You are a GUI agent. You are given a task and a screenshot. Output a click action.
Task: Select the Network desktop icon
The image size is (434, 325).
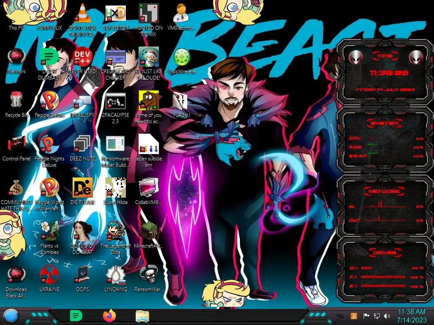(x=17, y=61)
